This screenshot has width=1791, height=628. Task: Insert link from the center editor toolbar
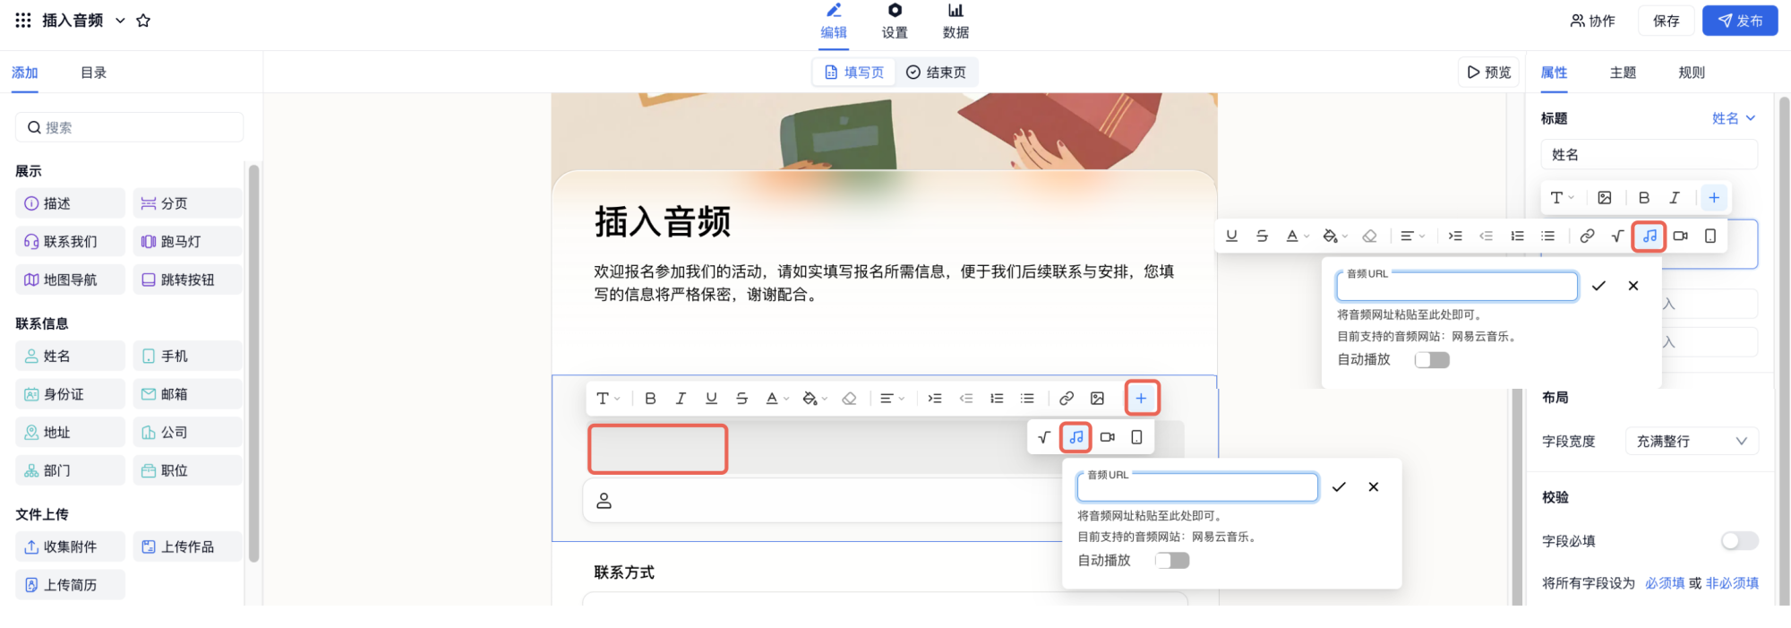pos(1067,399)
